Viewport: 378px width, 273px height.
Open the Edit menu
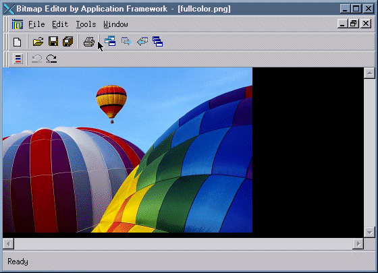coord(60,24)
